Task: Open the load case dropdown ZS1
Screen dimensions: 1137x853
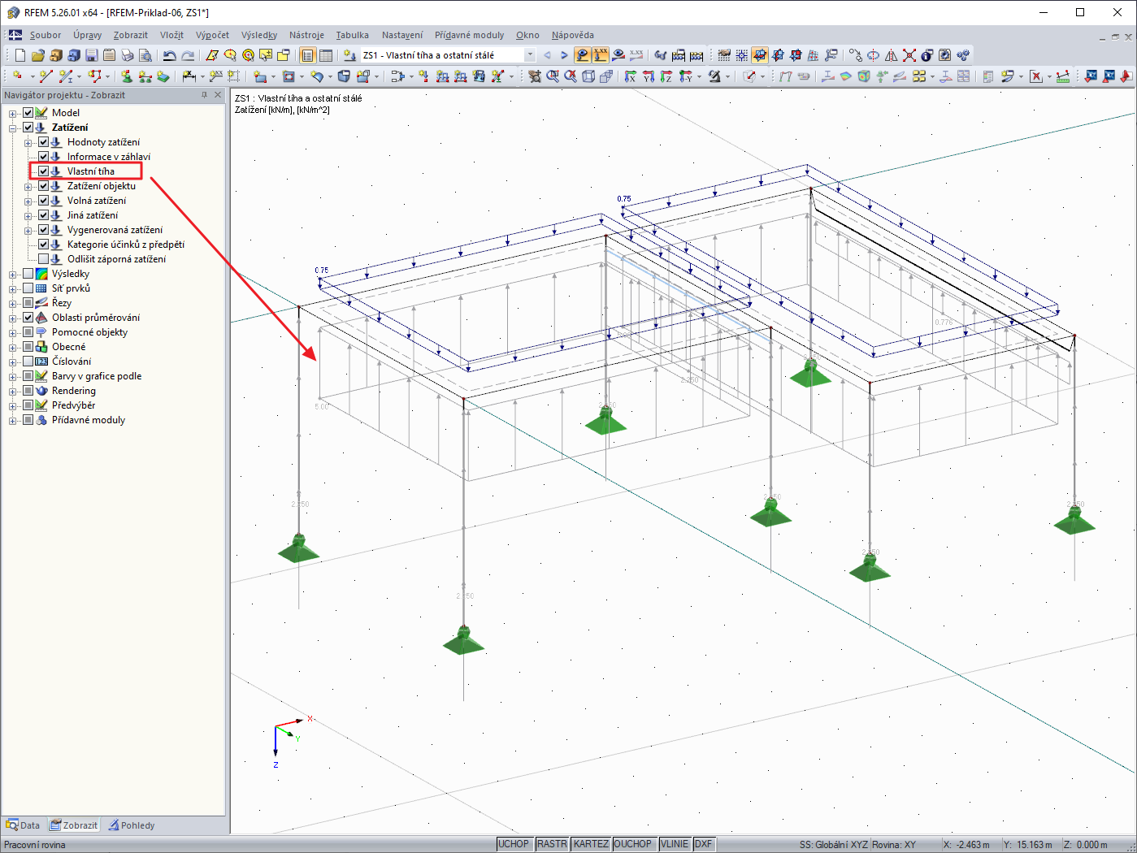Action: coord(530,55)
